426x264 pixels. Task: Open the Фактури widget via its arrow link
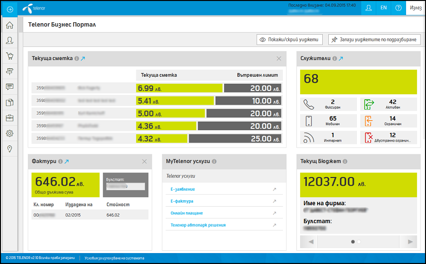click(66, 161)
